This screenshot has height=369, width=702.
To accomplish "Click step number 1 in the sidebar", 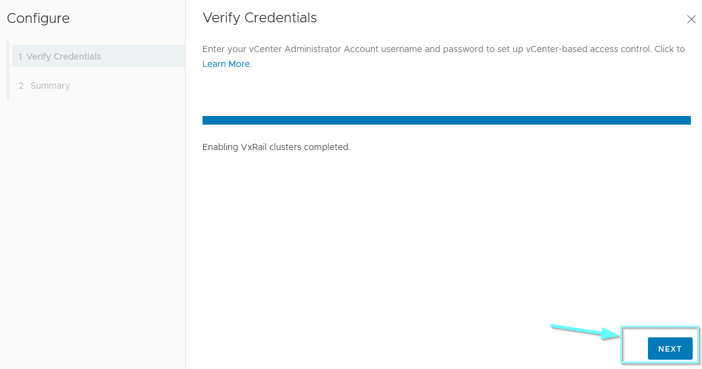I will coord(20,56).
